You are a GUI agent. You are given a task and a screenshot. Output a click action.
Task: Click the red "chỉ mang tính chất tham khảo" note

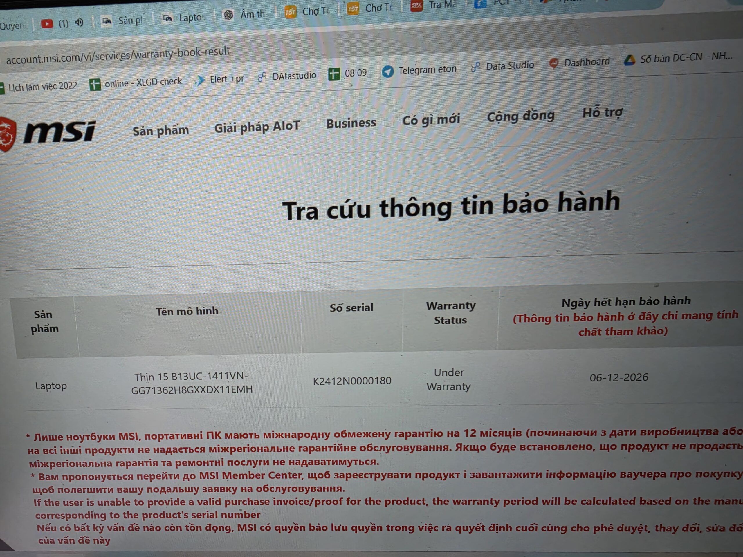pos(625,324)
